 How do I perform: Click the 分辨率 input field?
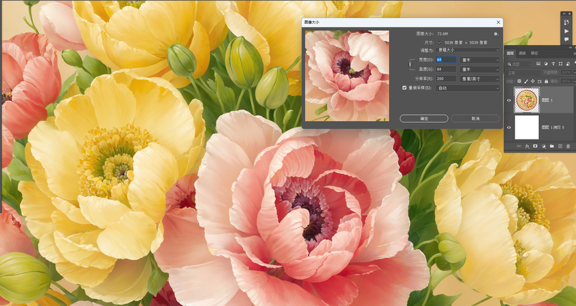click(x=446, y=79)
